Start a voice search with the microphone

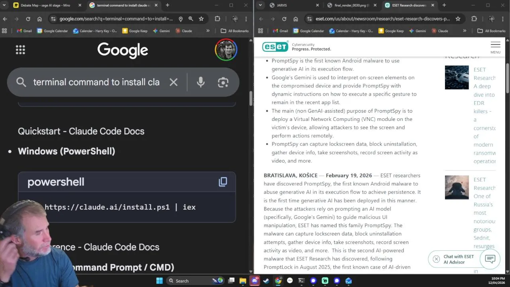pyautogui.click(x=200, y=82)
